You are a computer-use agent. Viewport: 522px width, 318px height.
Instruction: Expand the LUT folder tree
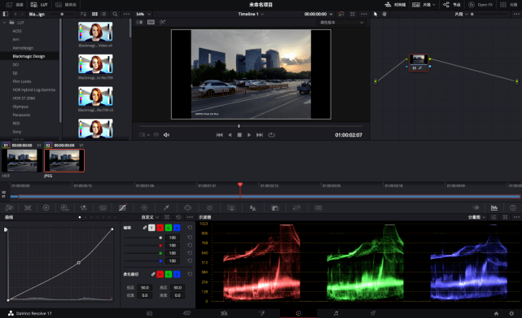pyautogui.click(x=4, y=23)
